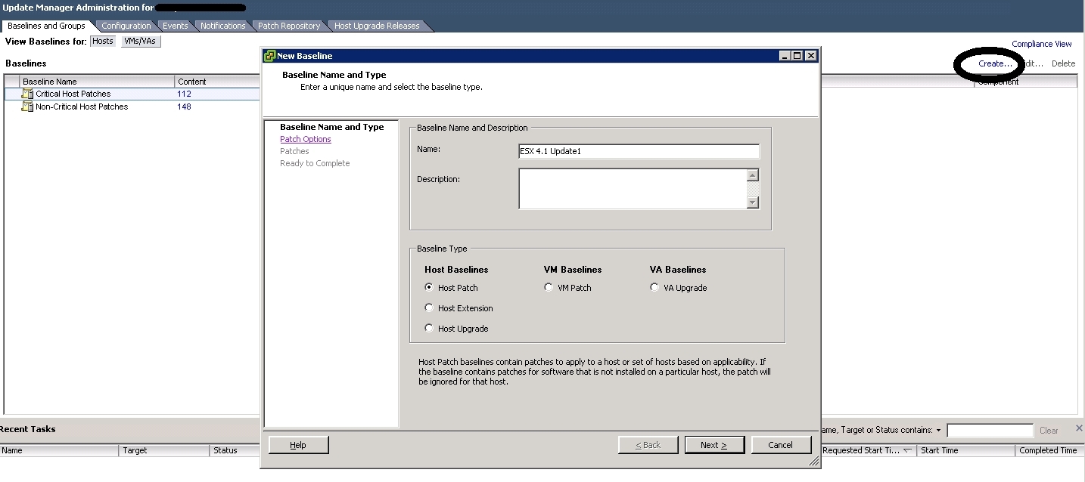This screenshot has width=1085, height=482.
Task: Click the Delete baseline link
Action: click(1063, 63)
